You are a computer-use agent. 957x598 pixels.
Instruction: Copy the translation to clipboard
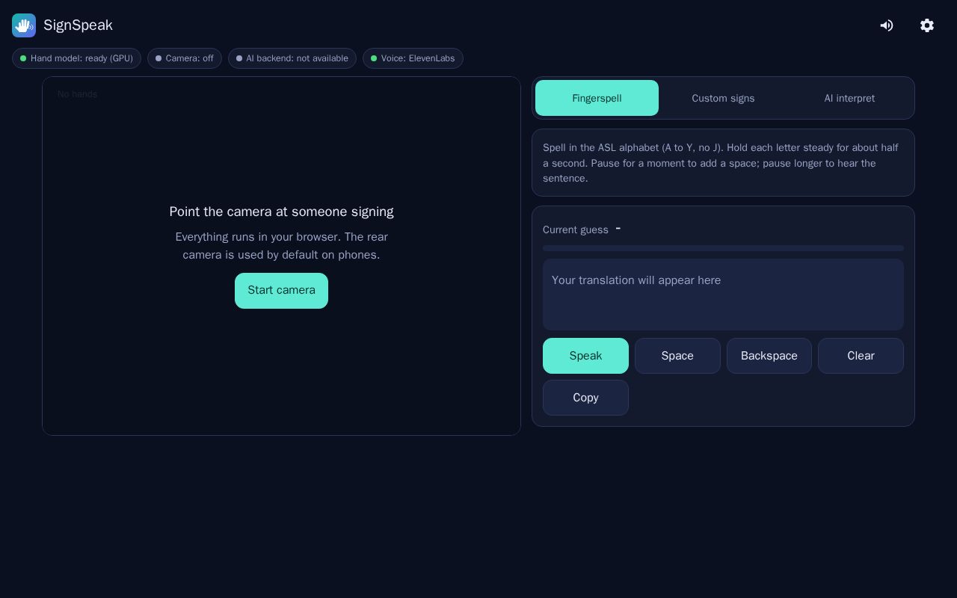(585, 398)
